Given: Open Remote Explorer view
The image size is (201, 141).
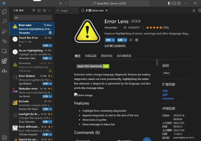Looking at the screenshot, I should 4,51.
